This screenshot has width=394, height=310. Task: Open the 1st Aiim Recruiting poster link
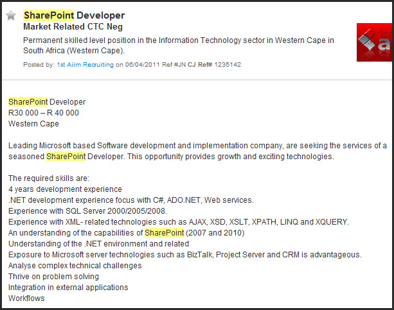point(85,65)
